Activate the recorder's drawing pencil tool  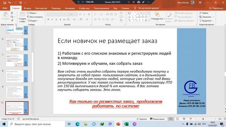(x=143, y=2)
